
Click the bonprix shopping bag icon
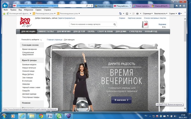145,24
